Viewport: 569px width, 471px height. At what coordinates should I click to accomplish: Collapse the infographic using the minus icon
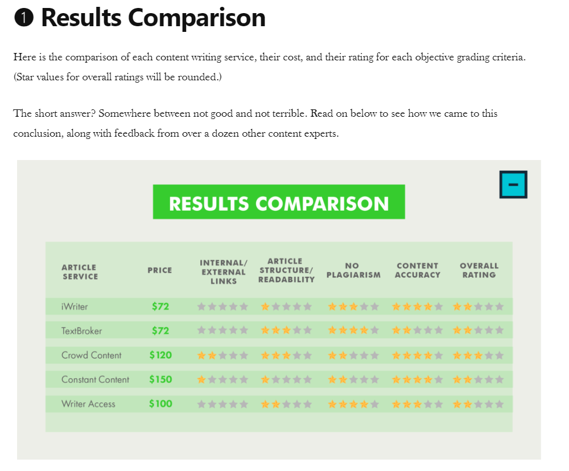click(514, 184)
